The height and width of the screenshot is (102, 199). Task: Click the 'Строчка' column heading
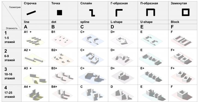click(30, 4)
